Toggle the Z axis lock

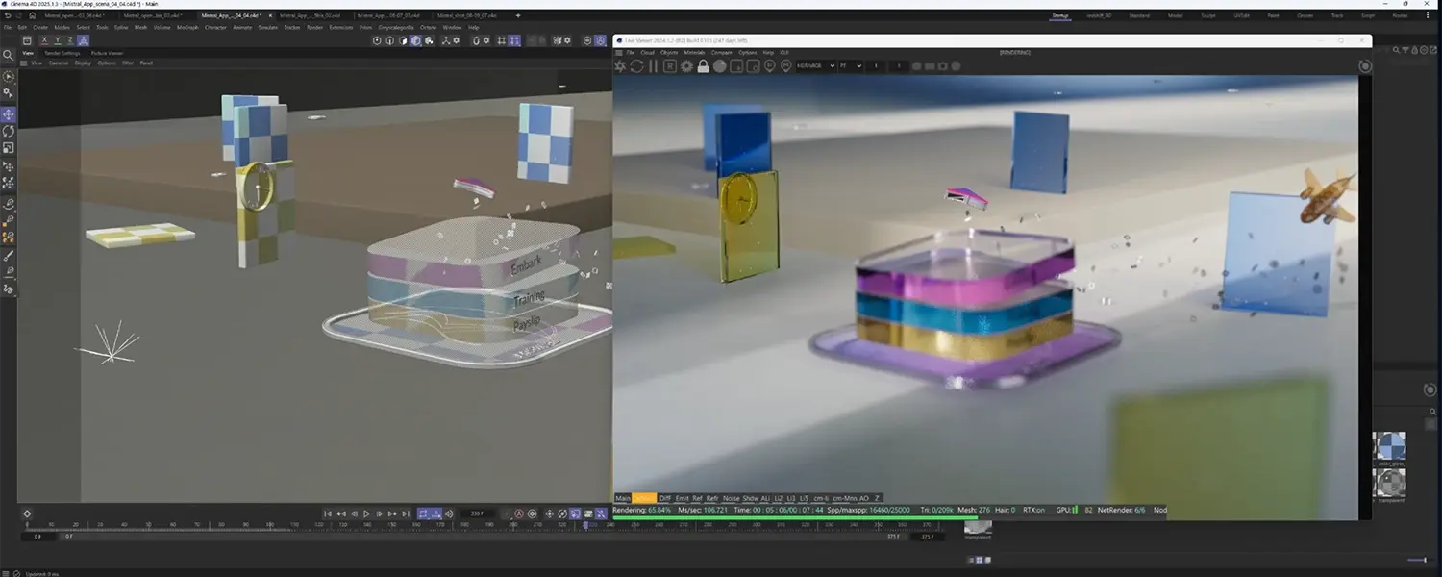(70, 40)
